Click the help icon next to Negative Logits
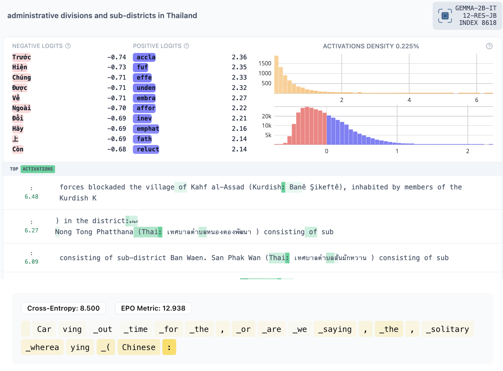The image size is (503, 371). [x=68, y=46]
